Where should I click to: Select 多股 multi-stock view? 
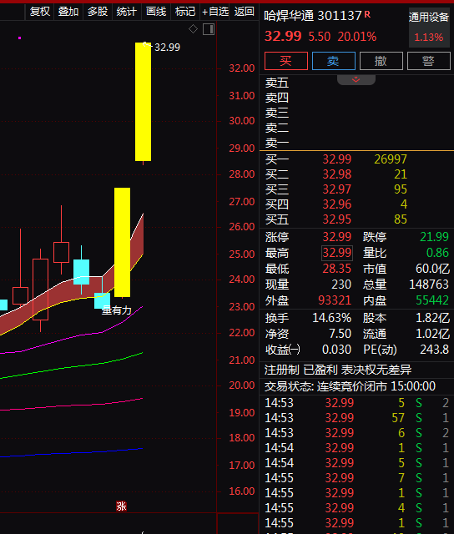point(98,12)
